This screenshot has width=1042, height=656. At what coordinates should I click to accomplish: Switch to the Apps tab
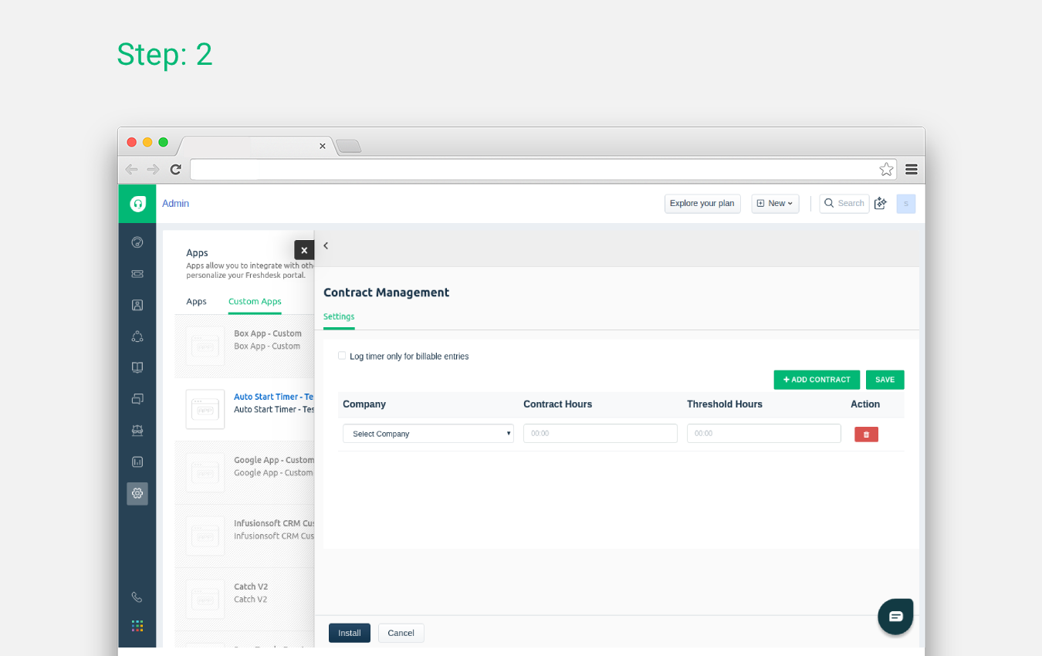197,302
